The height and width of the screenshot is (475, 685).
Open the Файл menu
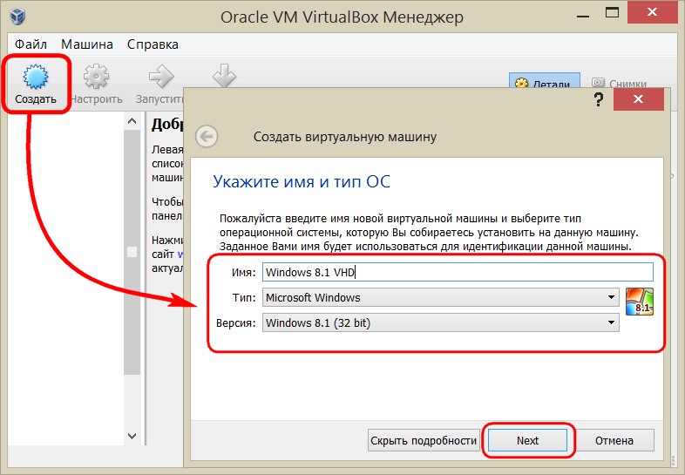[31, 44]
